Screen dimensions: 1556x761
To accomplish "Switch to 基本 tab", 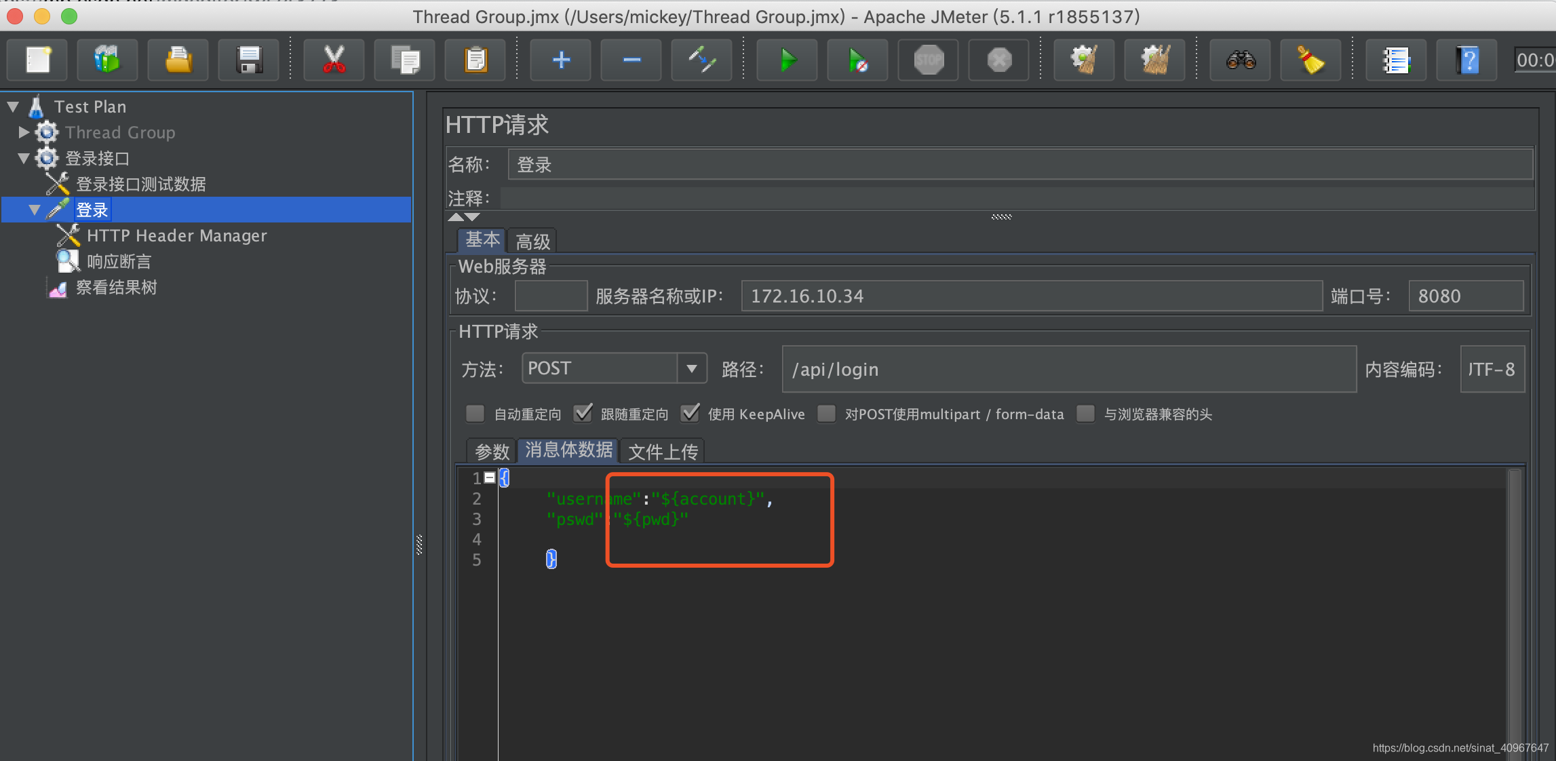I will (x=482, y=240).
